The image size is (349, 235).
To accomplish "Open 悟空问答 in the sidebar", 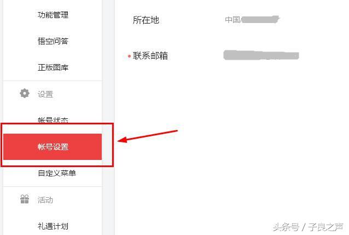I will click(53, 41).
